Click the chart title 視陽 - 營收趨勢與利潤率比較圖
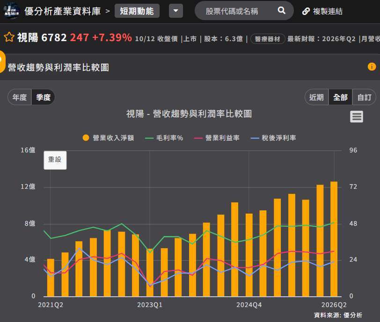The width and height of the screenshot is (380, 322). [189, 114]
